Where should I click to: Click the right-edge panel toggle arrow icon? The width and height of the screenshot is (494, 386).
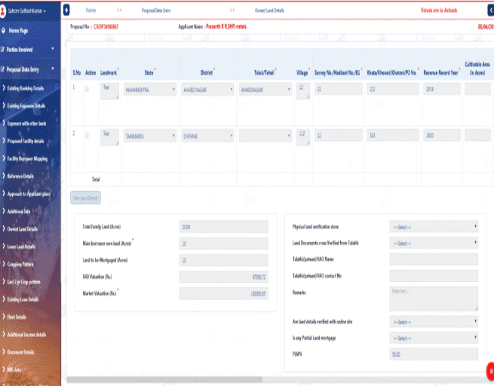(x=491, y=11)
